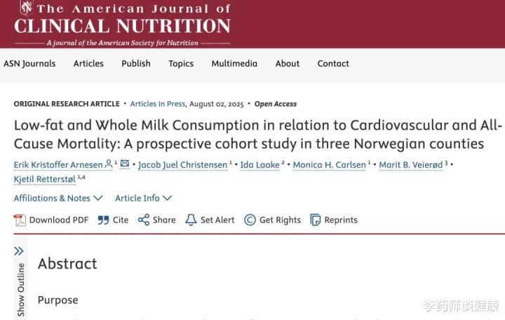The height and width of the screenshot is (320, 505).
Task: Open the Topics menu item
Action: pyautogui.click(x=181, y=64)
